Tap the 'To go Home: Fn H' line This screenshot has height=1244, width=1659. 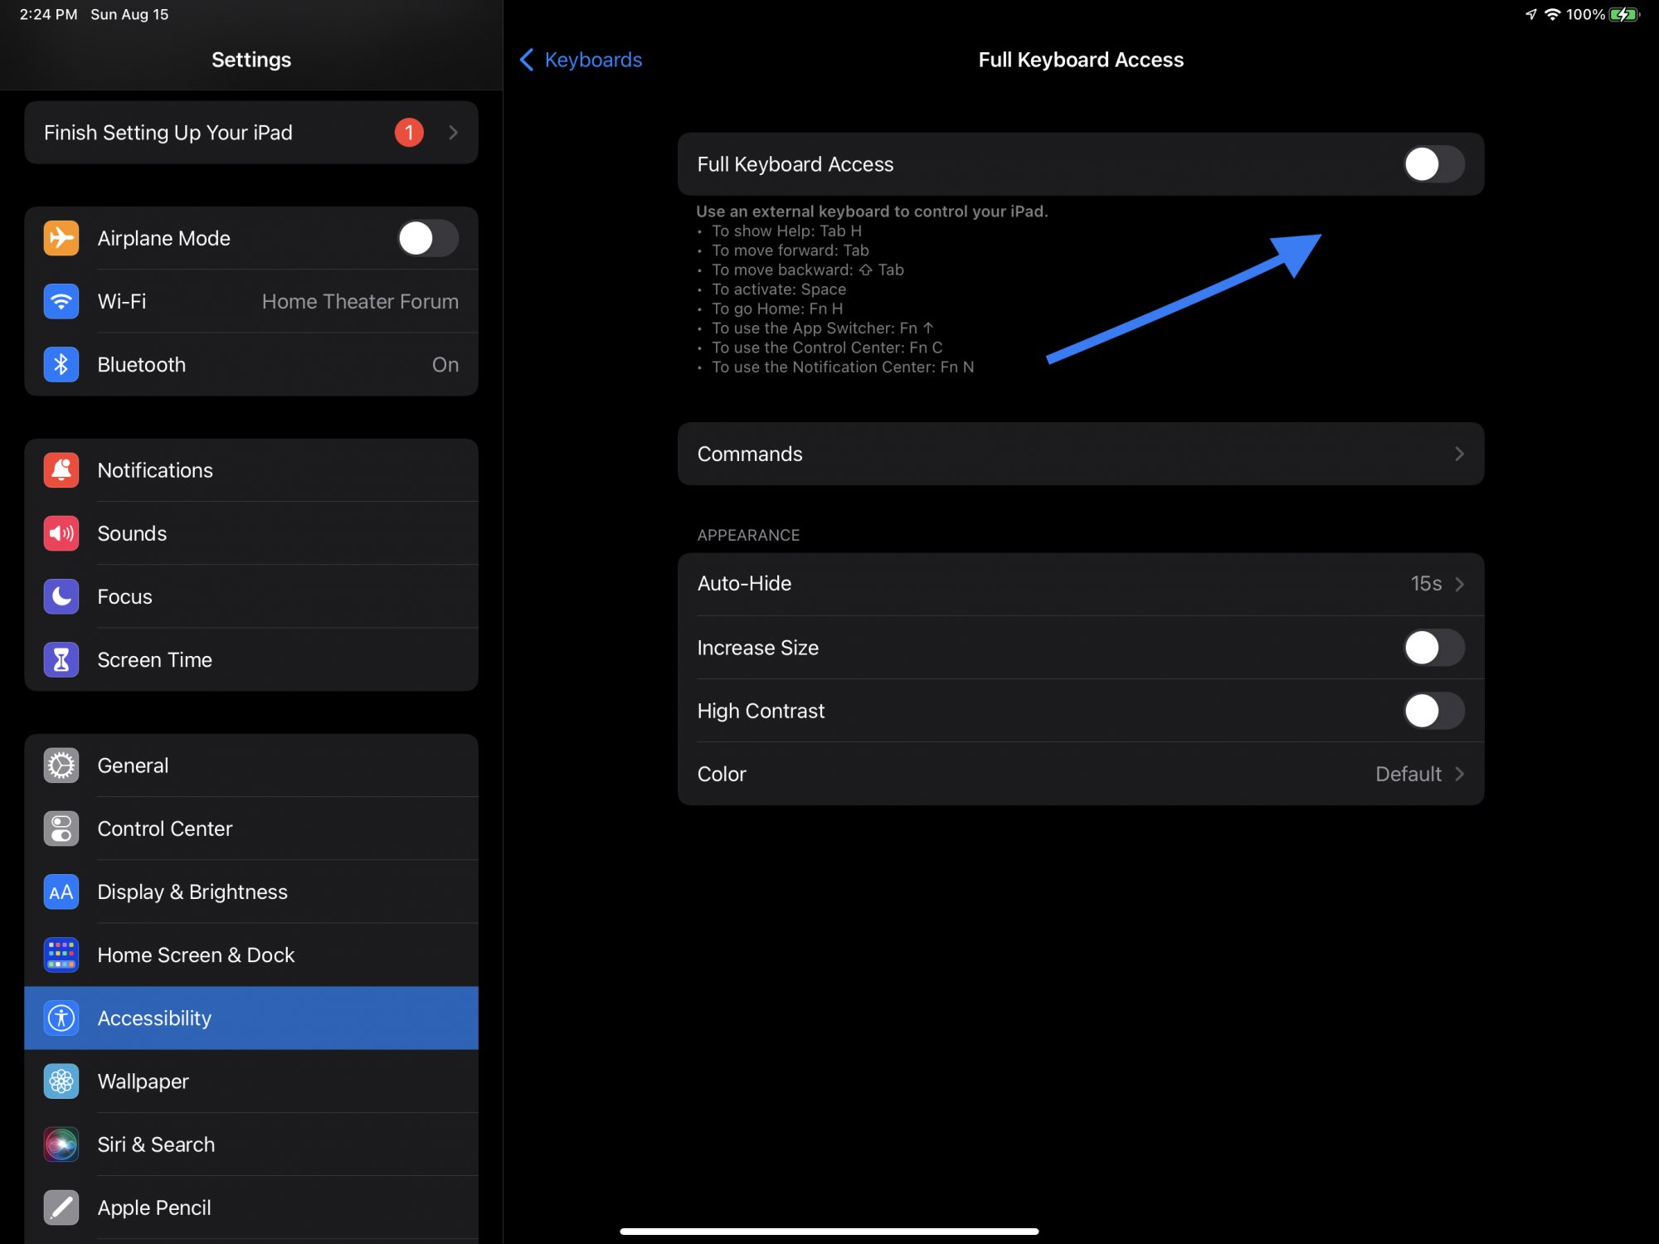point(777,309)
